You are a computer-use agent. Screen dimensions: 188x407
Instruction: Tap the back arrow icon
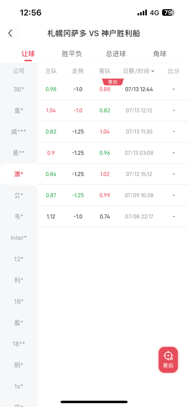[11, 33]
